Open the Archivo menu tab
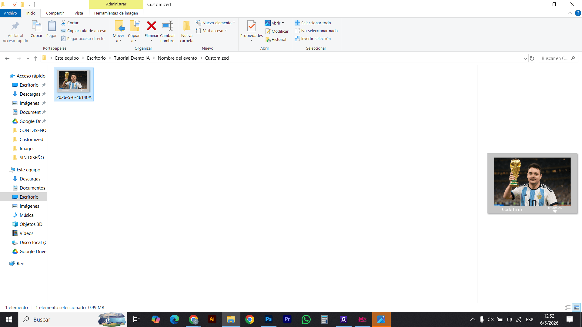The height and width of the screenshot is (327, 582). (11, 13)
